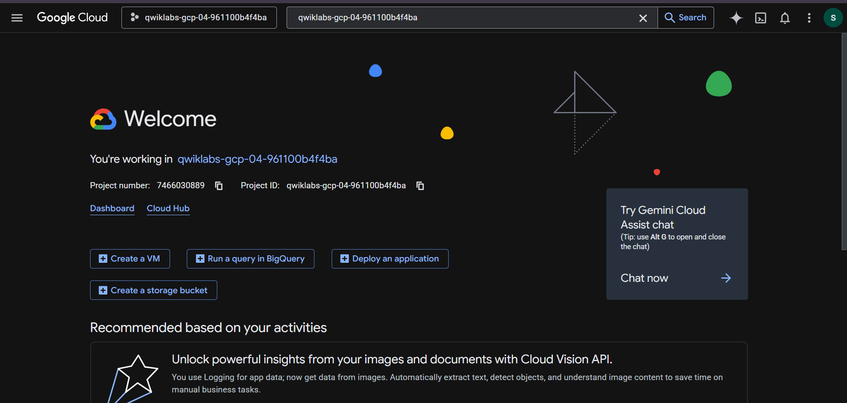Copy the project number 7466030889

[219, 186]
